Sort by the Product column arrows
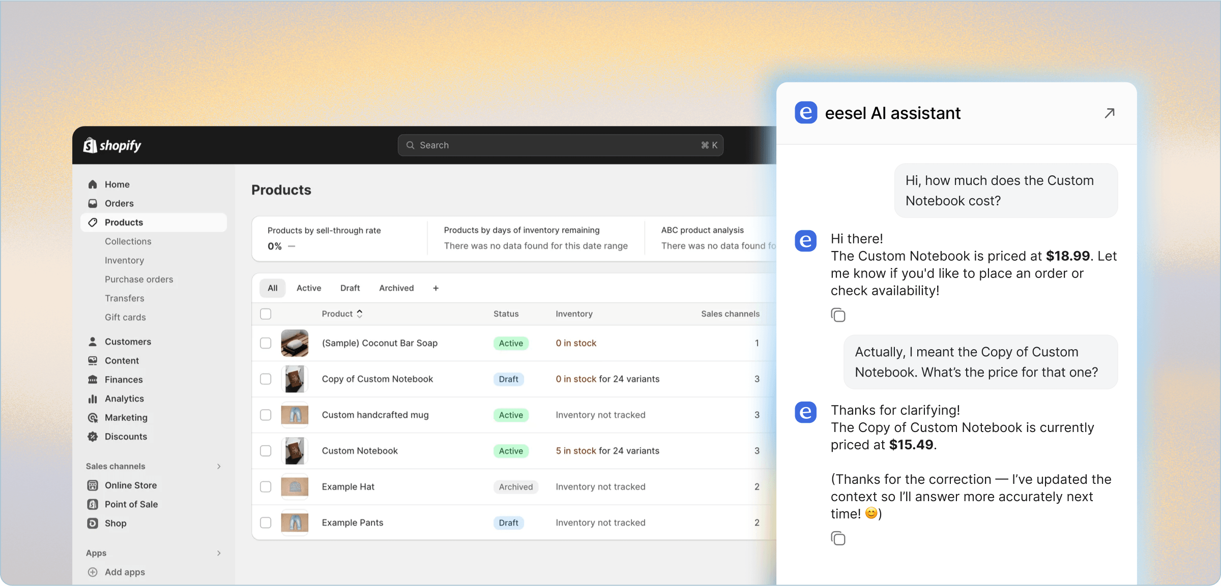 360,314
